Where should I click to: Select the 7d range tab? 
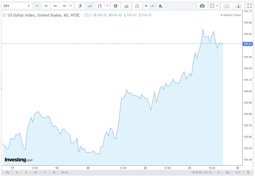(45, 172)
